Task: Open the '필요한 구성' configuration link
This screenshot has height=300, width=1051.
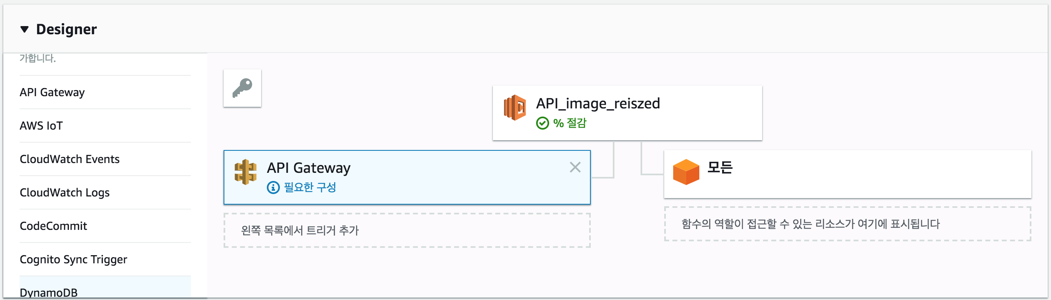Action: click(310, 187)
